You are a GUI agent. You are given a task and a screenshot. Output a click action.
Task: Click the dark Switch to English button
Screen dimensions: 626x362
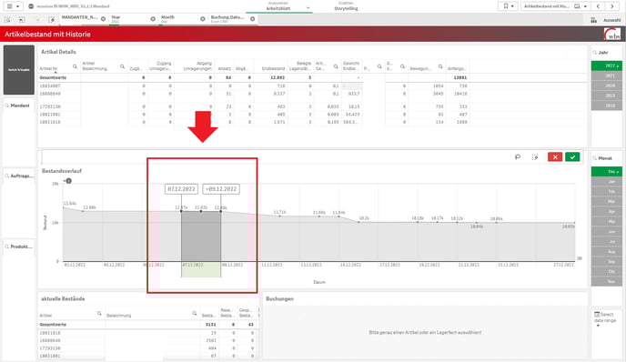[19, 70]
